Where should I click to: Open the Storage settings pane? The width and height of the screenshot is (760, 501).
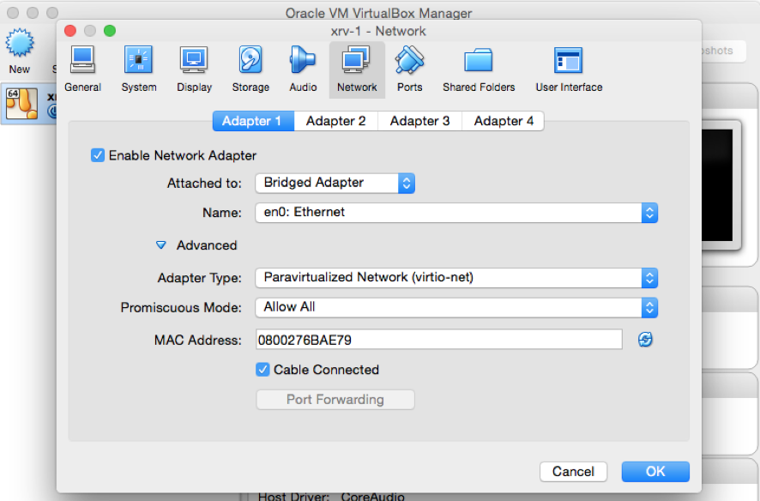click(x=250, y=69)
